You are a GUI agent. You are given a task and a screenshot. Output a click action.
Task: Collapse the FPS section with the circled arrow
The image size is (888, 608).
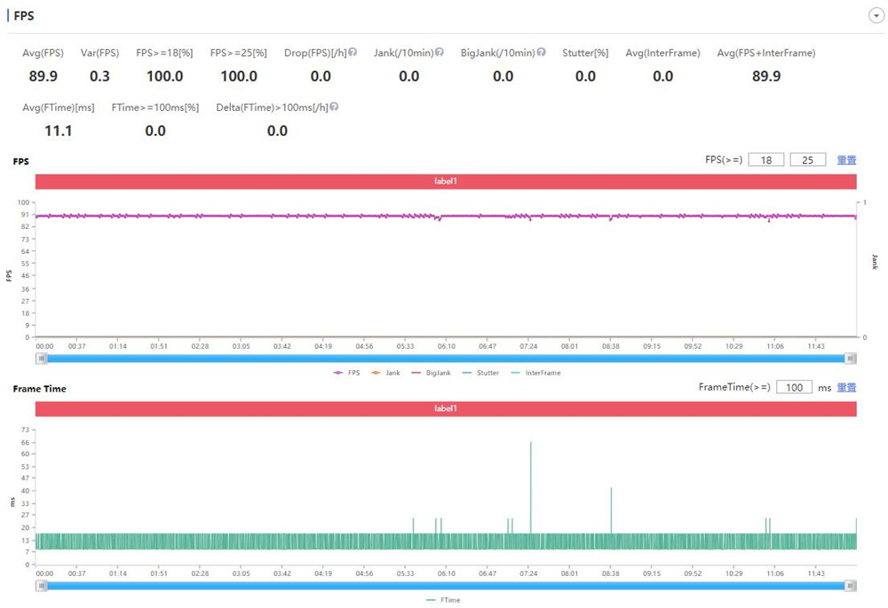pyautogui.click(x=876, y=16)
